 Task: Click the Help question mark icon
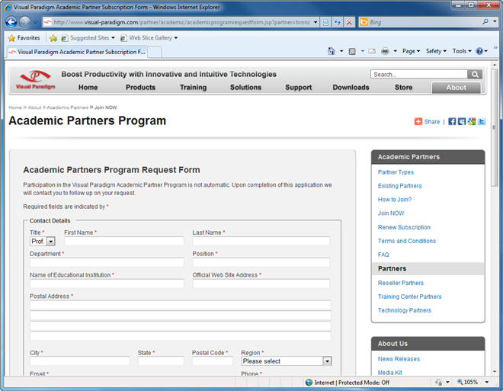pos(479,51)
